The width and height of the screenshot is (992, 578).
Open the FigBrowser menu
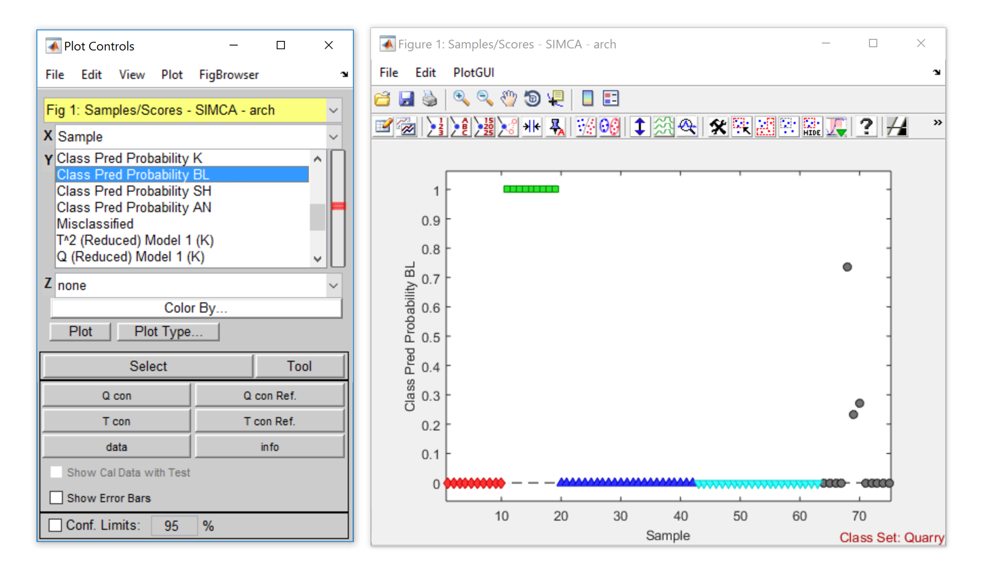229,75
